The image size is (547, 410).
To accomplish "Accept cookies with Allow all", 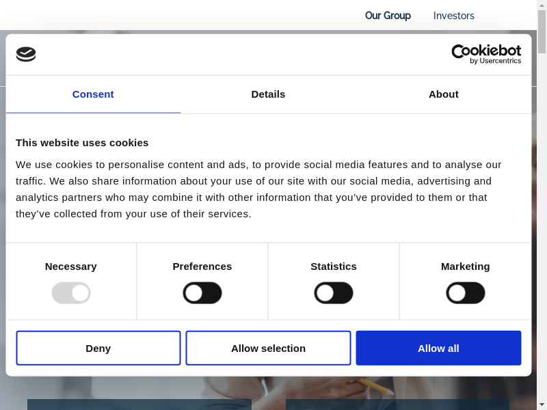I will 438,348.
